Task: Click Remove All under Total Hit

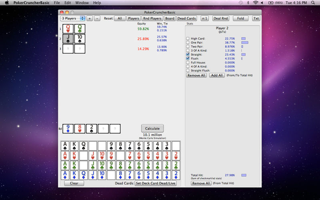Action: [x=201, y=183]
